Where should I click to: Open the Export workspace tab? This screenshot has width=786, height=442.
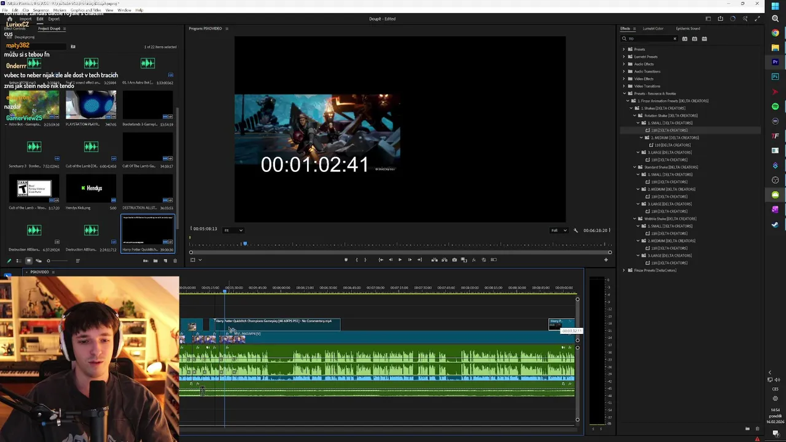(x=54, y=19)
